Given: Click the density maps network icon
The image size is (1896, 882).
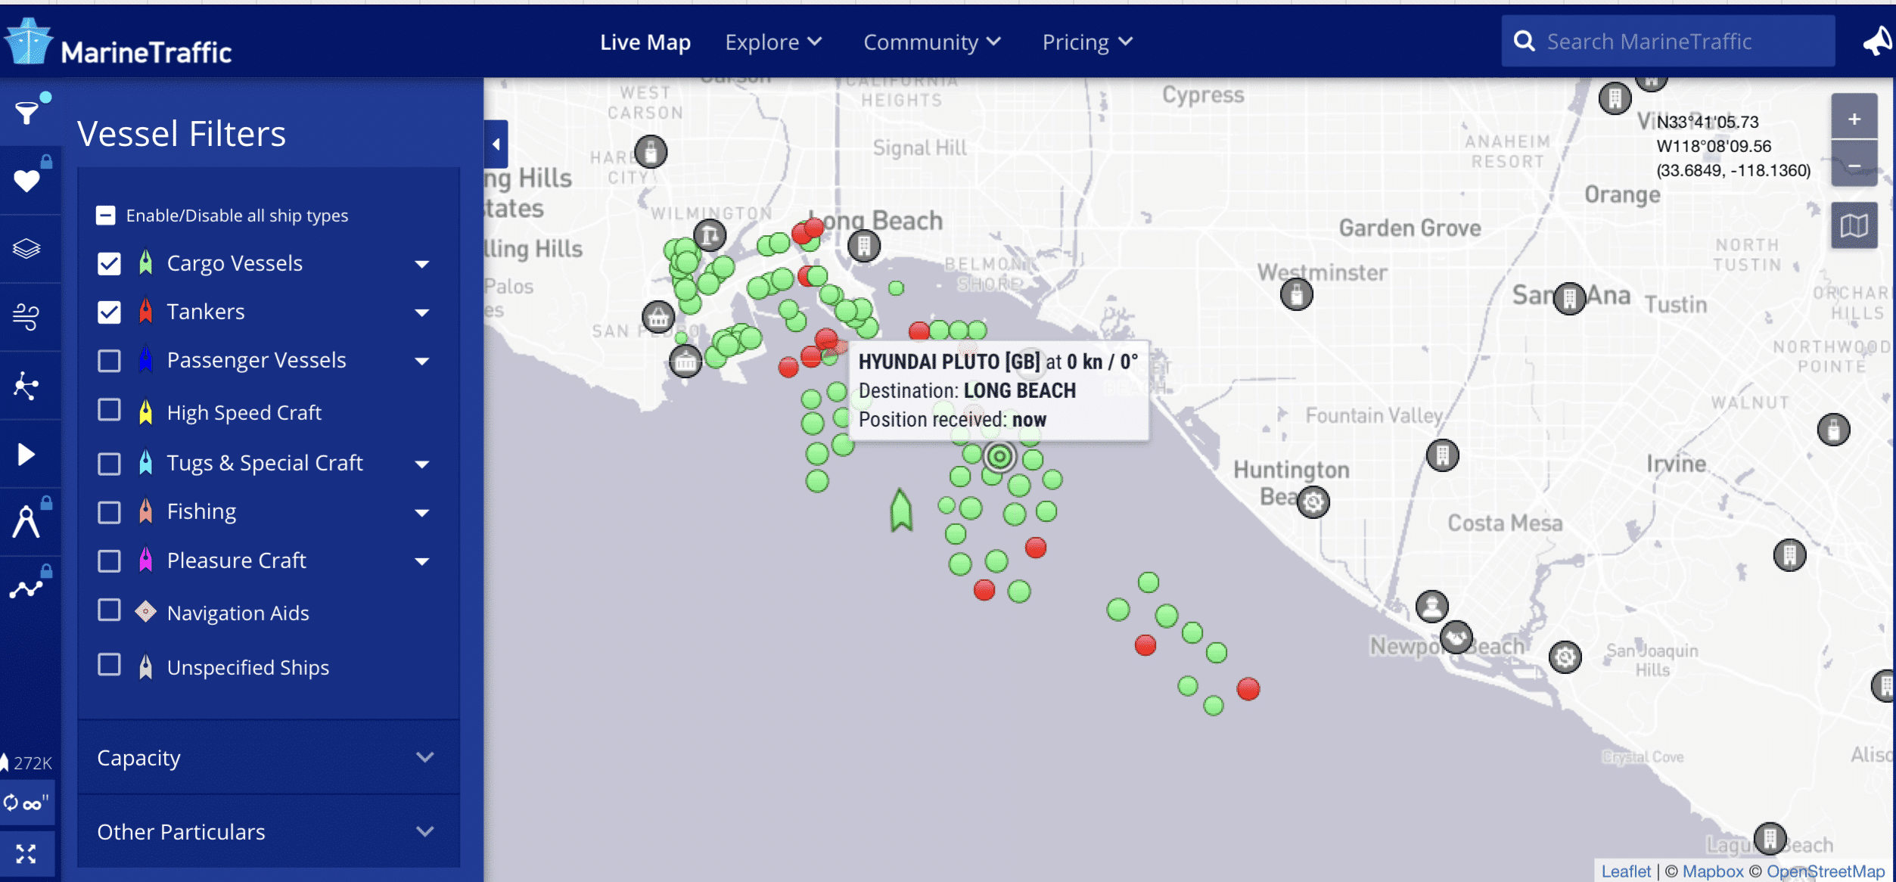Looking at the screenshot, I should pos(27,385).
